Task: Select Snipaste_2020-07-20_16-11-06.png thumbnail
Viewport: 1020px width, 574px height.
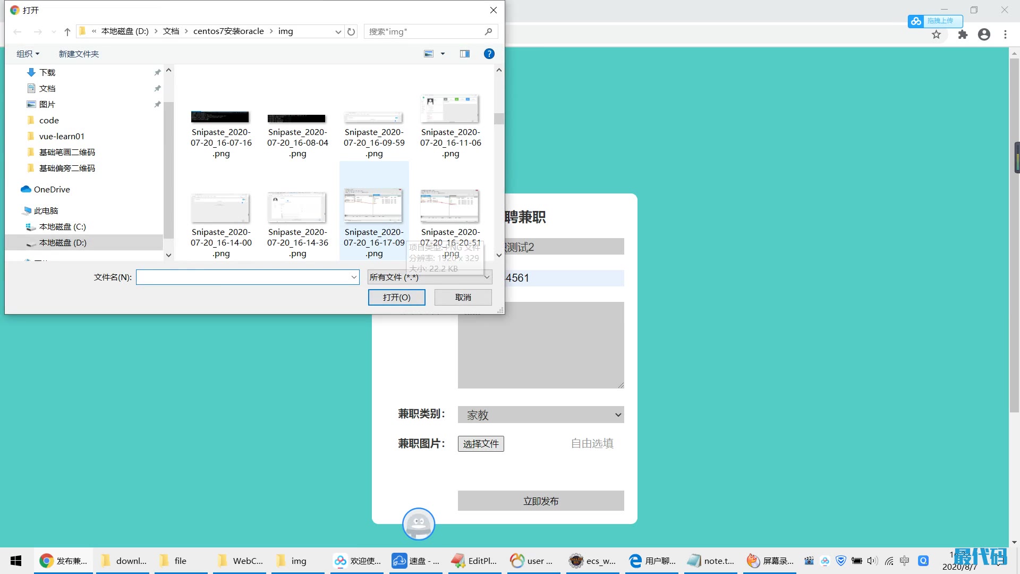Action: tap(450, 110)
